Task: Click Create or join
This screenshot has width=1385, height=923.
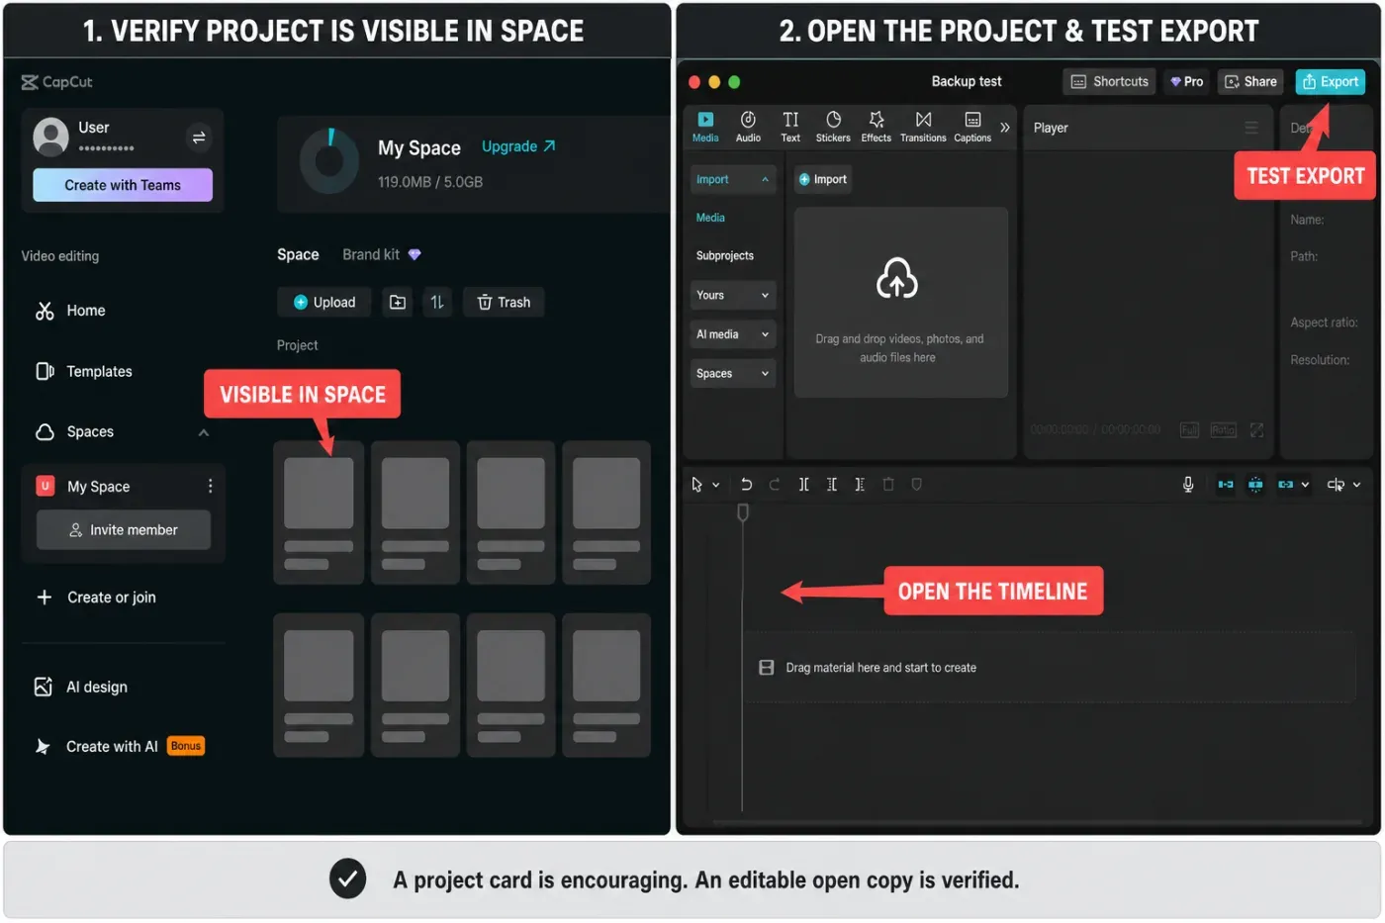Action: (x=96, y=598)
